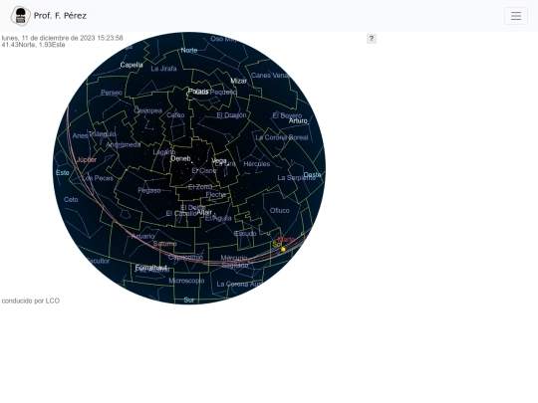
Task: Click the Cefeo constellation label
Action: 175,115
